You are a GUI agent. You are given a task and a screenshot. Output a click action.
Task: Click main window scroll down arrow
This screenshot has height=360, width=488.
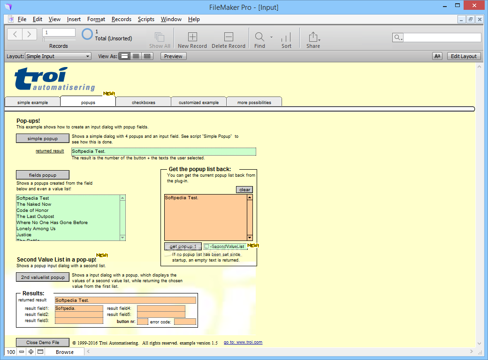(479, 344)
